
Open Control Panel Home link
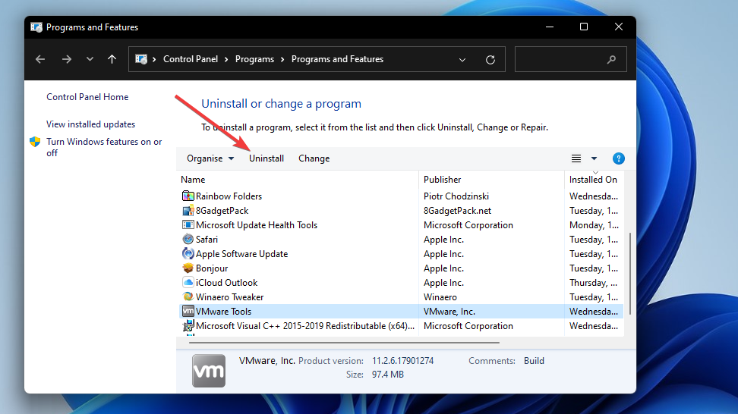tap(87, 97)
